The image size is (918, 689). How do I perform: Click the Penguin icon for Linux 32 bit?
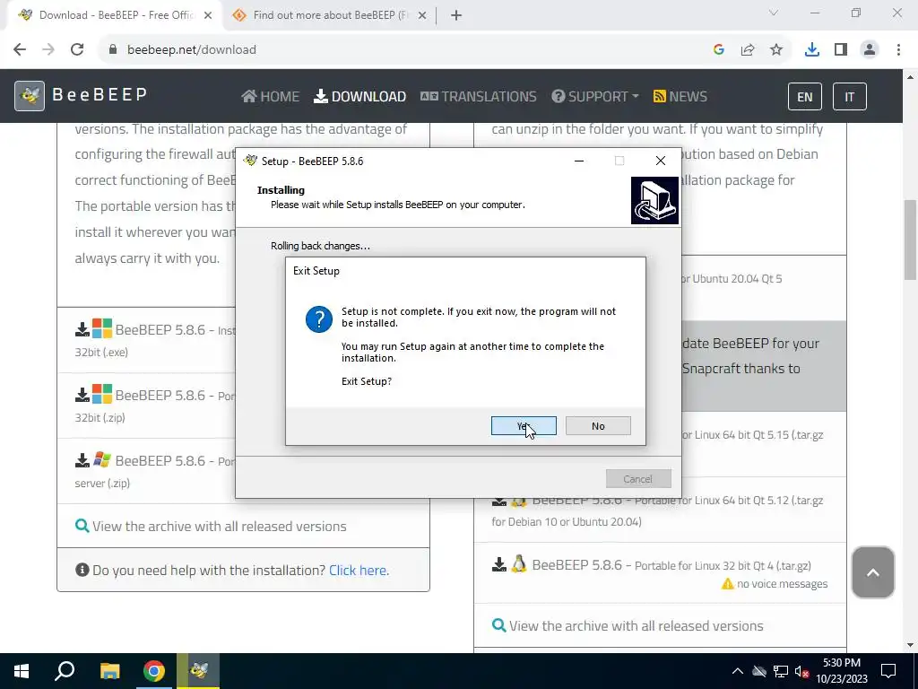518,563
